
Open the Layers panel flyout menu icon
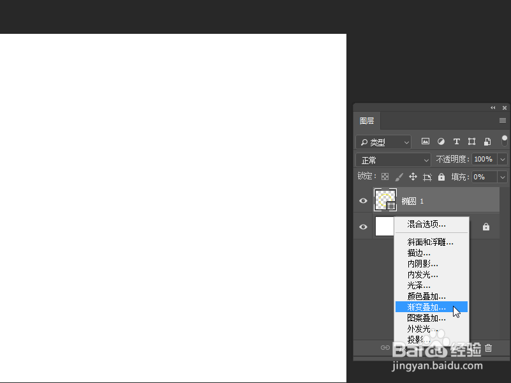coord(503,121)
